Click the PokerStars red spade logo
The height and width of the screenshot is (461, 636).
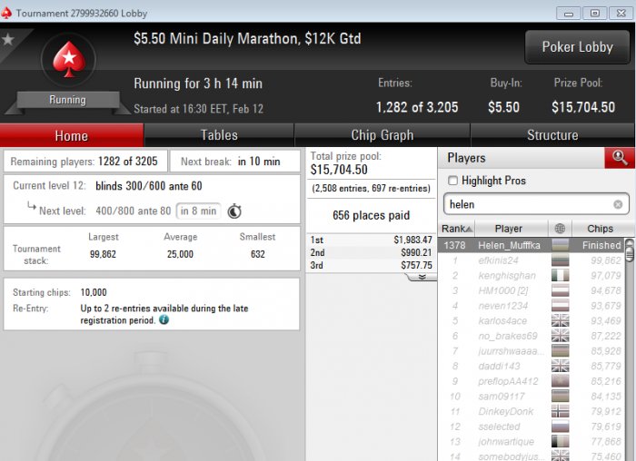(69, 59)
